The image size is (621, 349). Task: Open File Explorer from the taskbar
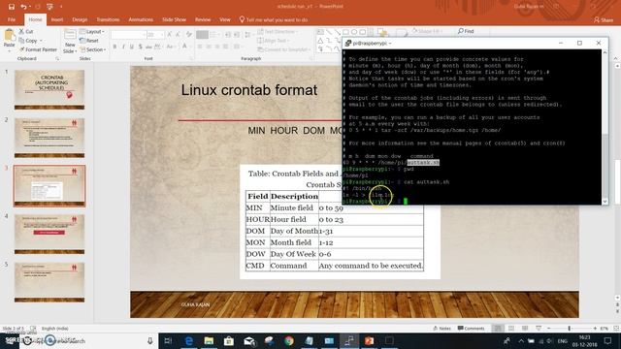point(210,340)
